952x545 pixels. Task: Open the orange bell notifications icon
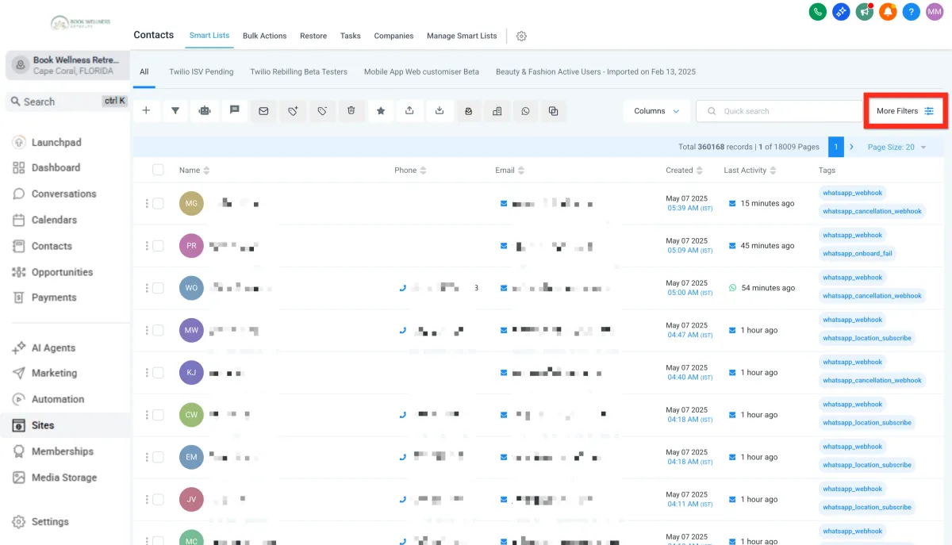(x=888, y=12)
